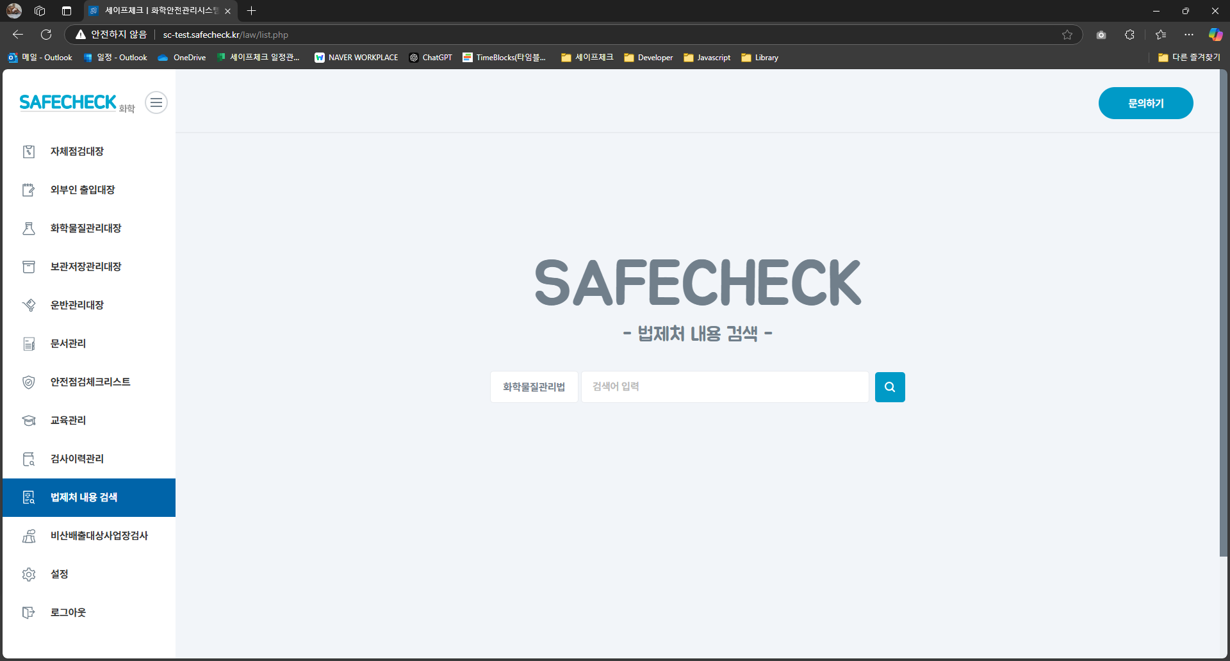Expand the Developer bookmark folder
Viewport: 1230px width, 661px height.
(x=648, y=58)
